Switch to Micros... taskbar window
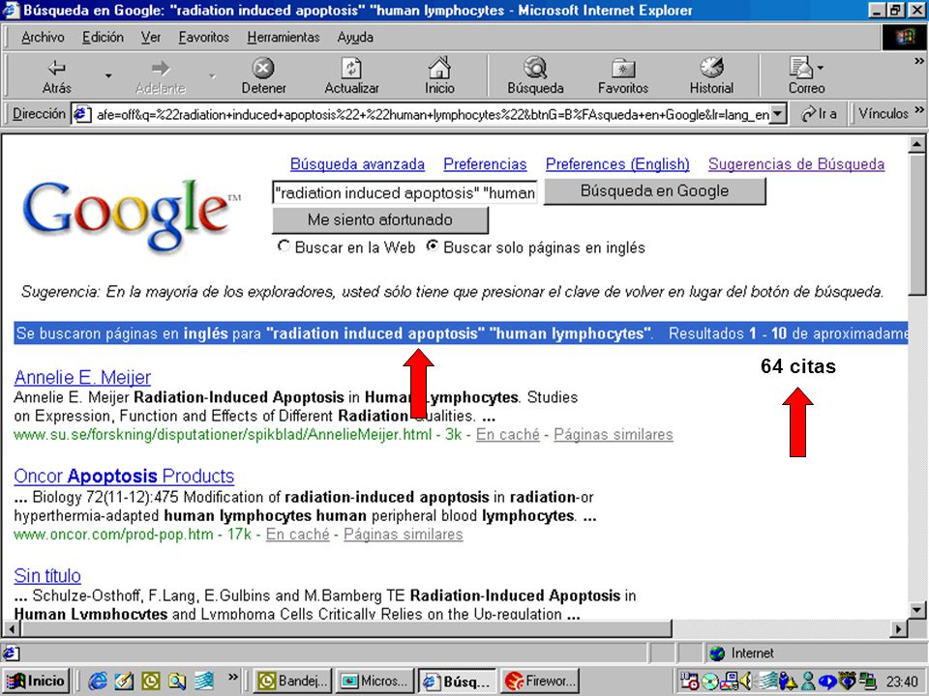 (375, 681)
